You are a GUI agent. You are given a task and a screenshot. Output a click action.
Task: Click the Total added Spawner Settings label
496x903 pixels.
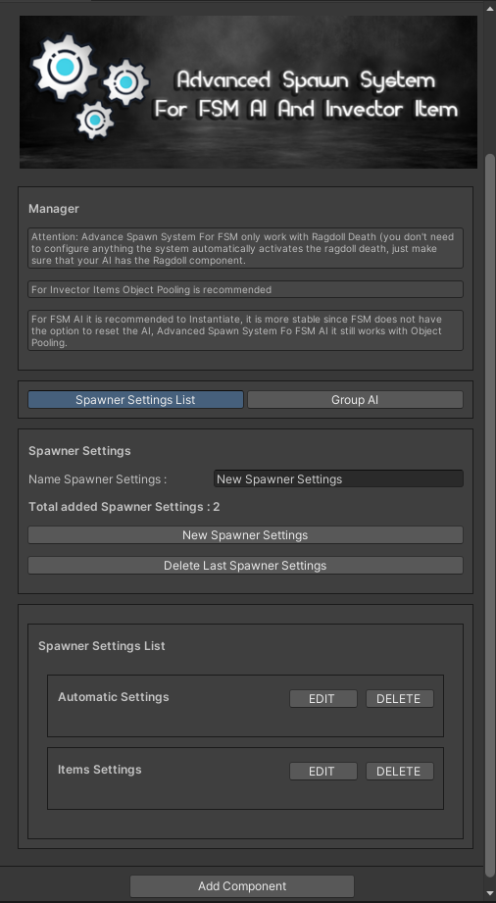124,507
